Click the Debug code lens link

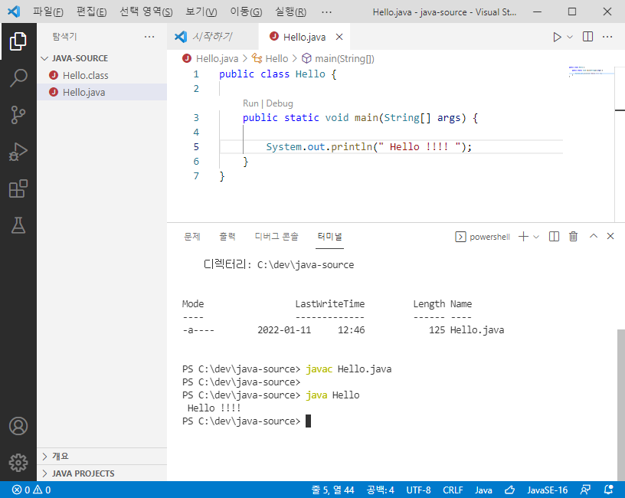tap(280, 103)
